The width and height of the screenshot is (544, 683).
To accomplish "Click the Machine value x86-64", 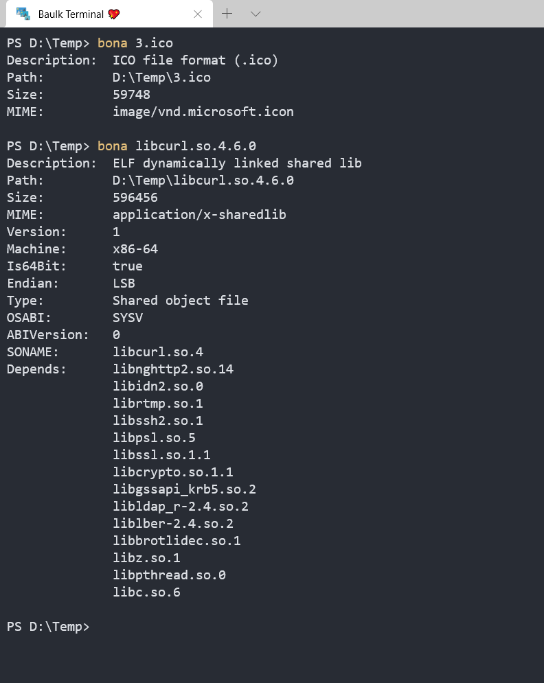I will 135,249.
